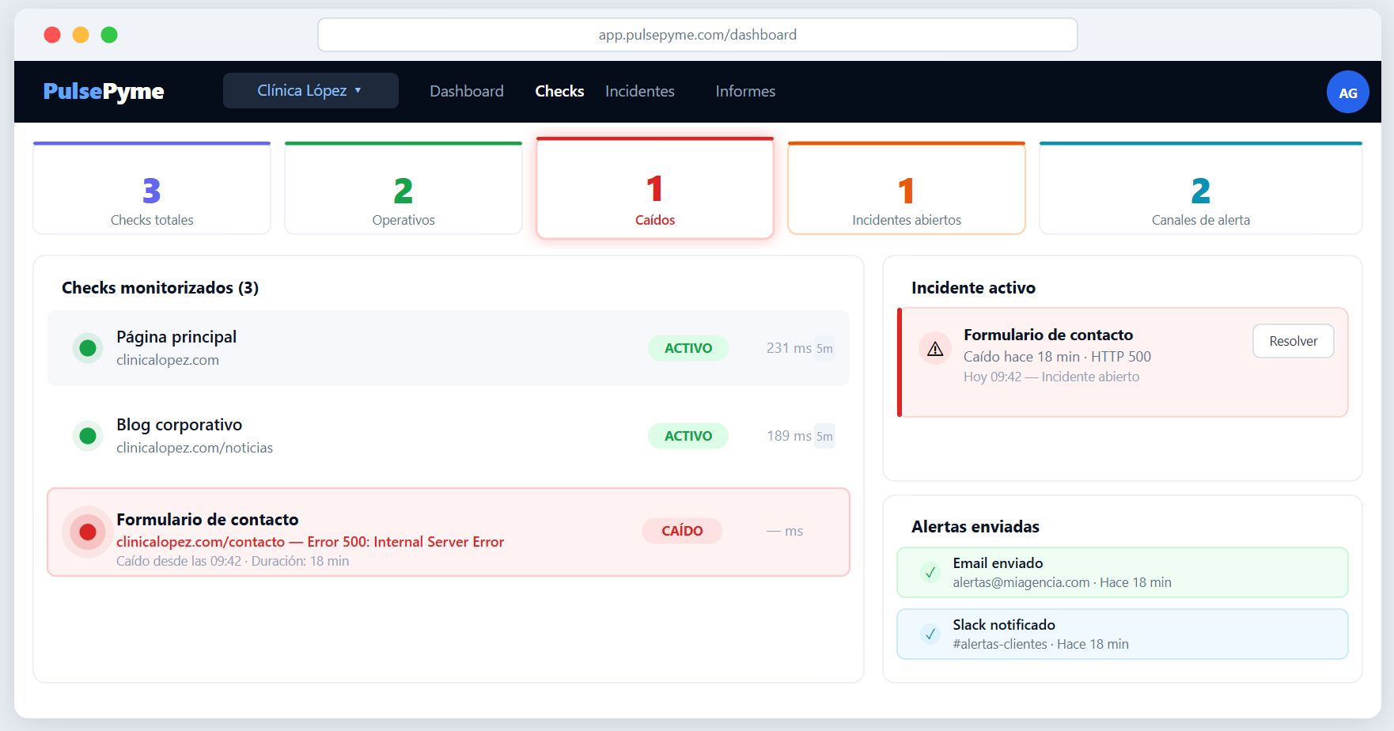1394x731 pixels.
Task: Click the green maximize window button
Action: pyautogui.click(x=109, y=35)
